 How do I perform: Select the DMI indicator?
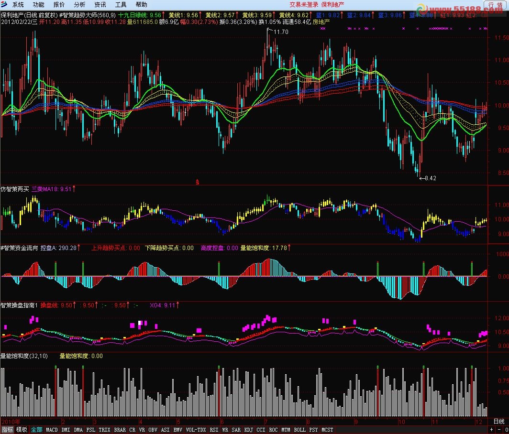click(66, 429)
